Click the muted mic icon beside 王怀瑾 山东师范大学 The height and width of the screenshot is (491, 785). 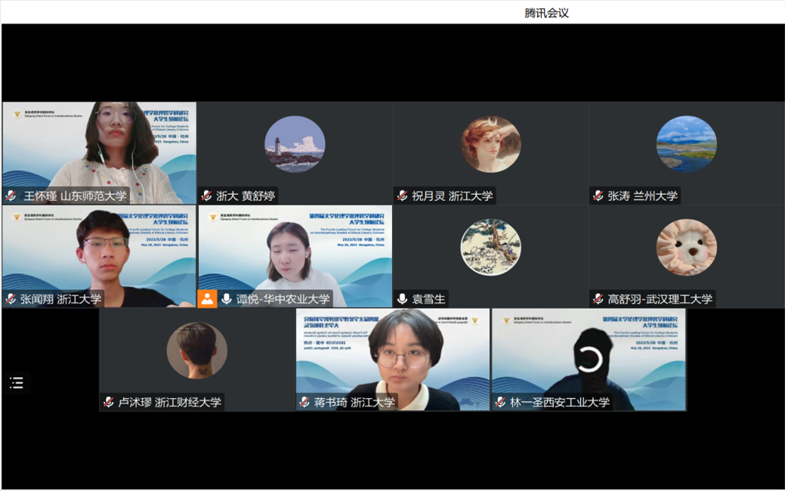click(x=11, y=196)
